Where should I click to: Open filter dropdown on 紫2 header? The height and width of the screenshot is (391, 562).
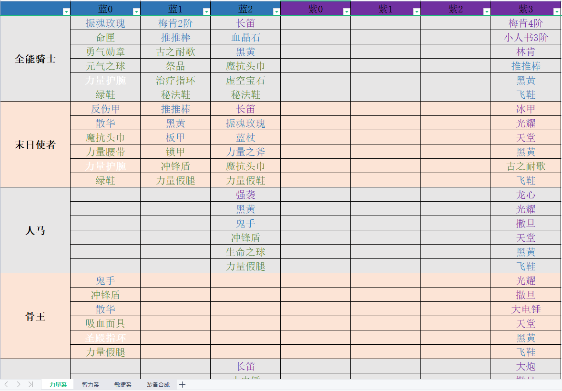(487, 11)
